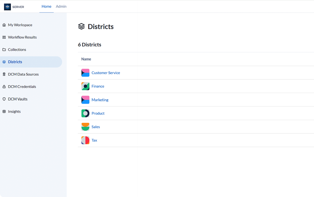Switch to the Admin tab
Viewport: 314px width, 197px height.
pos(61,6)
